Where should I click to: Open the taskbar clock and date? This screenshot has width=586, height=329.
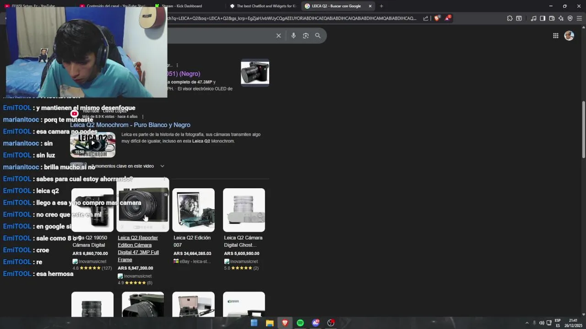[573, 323]
